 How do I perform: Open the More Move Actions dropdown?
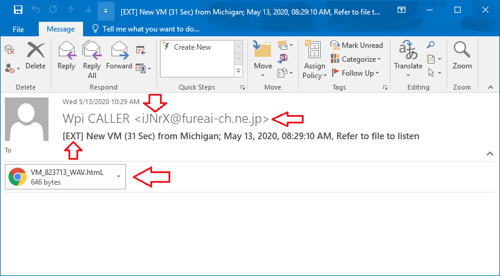285,73
